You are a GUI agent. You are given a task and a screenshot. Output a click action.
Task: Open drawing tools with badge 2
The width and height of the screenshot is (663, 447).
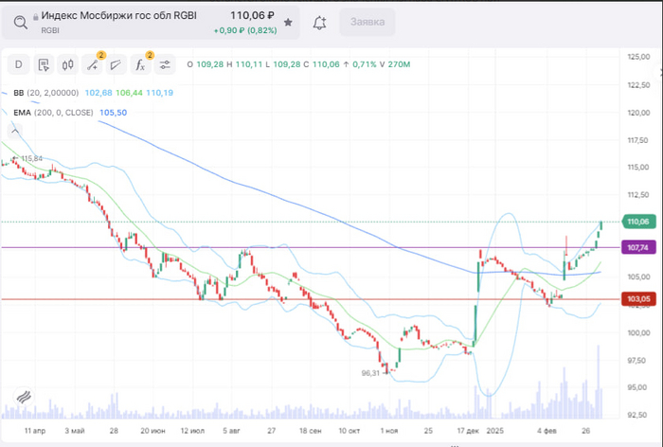pyautogui.click(x=93, y=64)
